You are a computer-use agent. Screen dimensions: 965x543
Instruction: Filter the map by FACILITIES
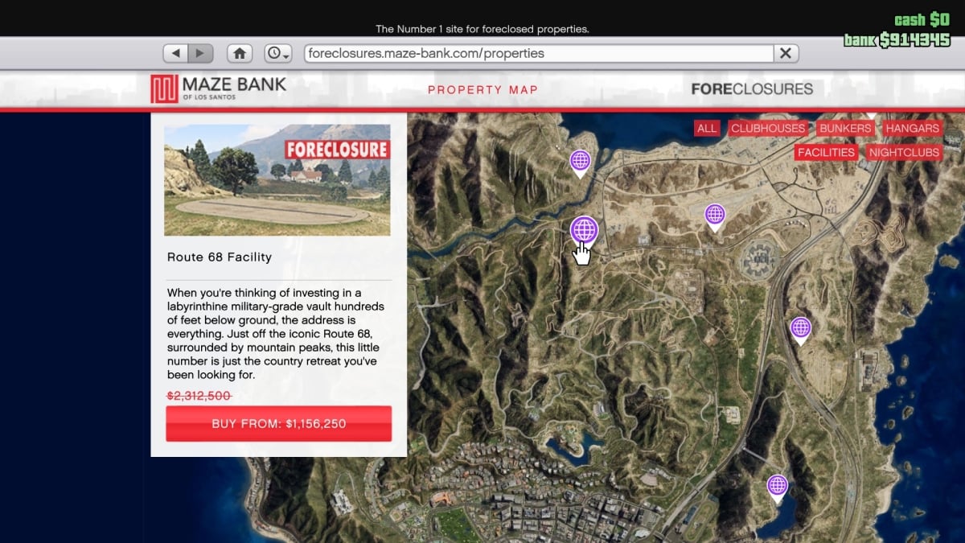coord(826,152)
